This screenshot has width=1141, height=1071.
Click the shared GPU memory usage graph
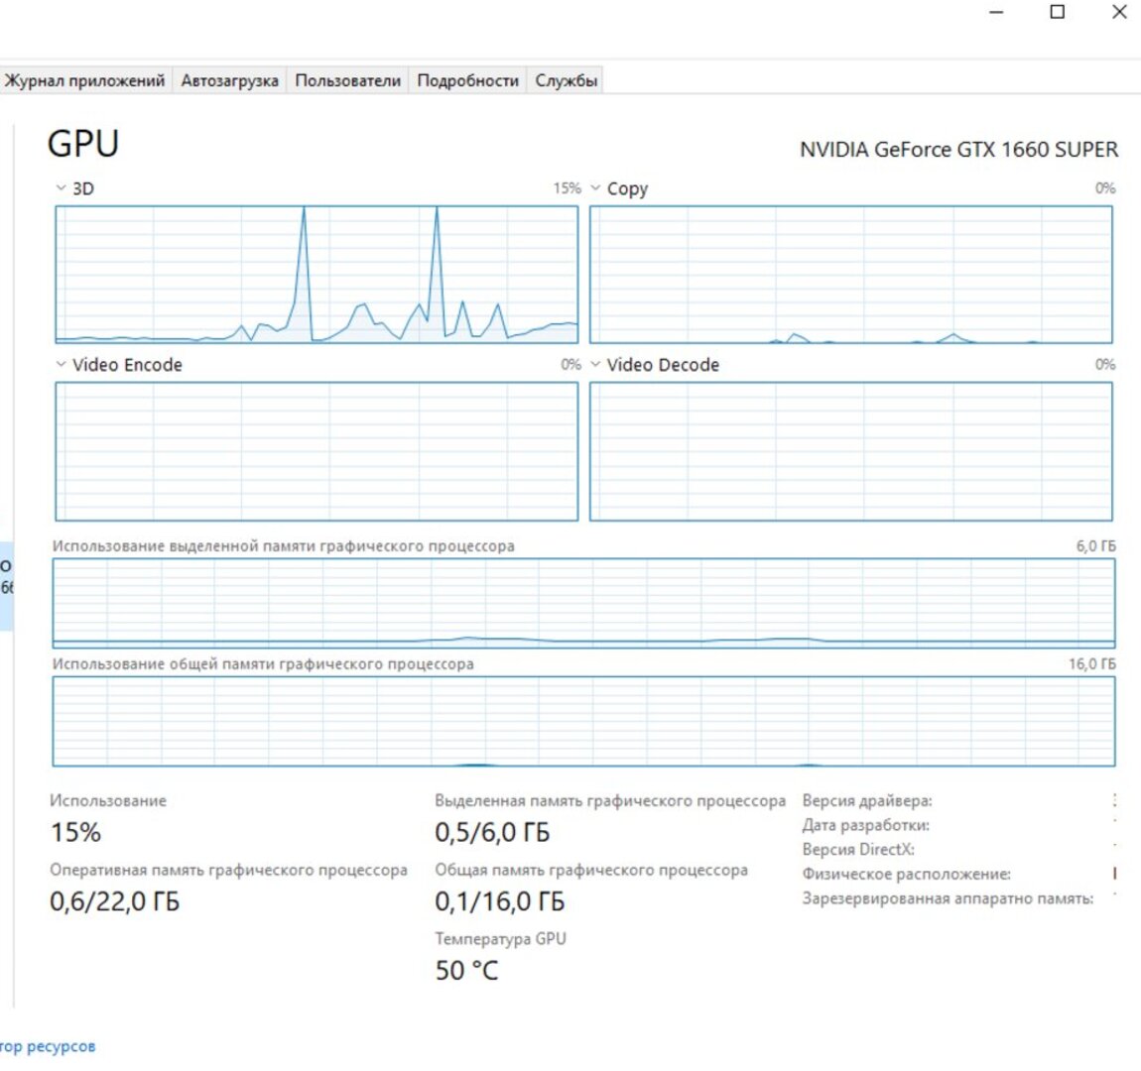click(583, 721)
